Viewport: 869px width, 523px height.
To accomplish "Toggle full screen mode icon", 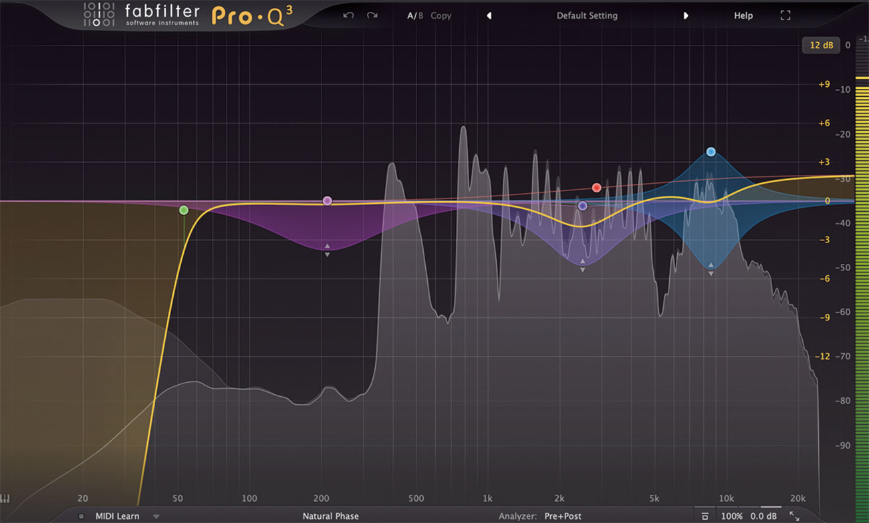I will point(785,15).
